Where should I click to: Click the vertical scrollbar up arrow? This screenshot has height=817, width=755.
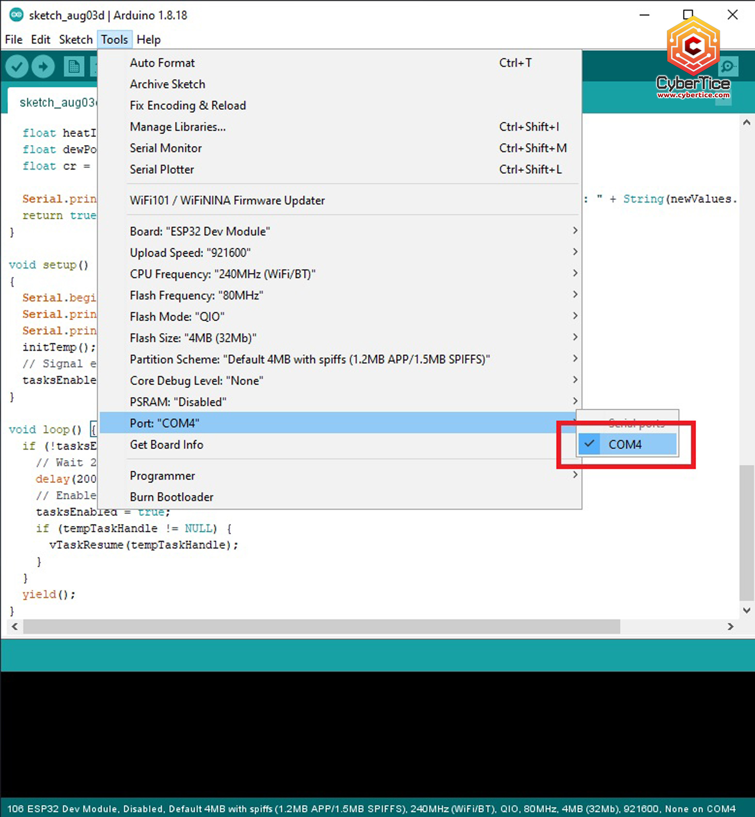[x=746, y=122]
